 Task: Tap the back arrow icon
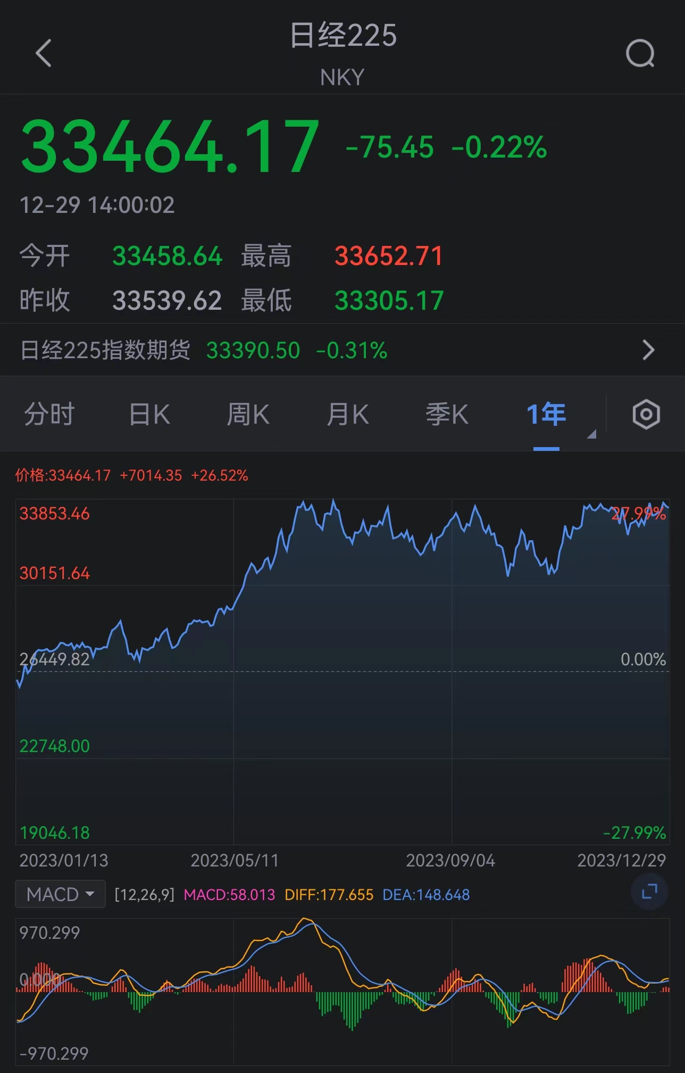click(44, 53)
